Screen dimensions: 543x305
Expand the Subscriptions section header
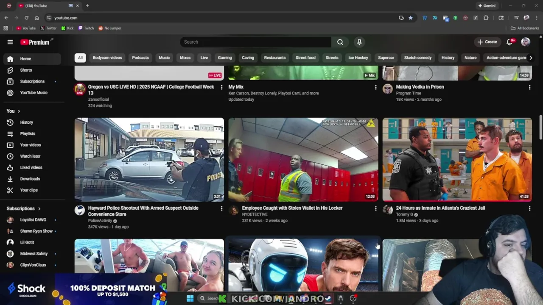(x=24, y=208)
